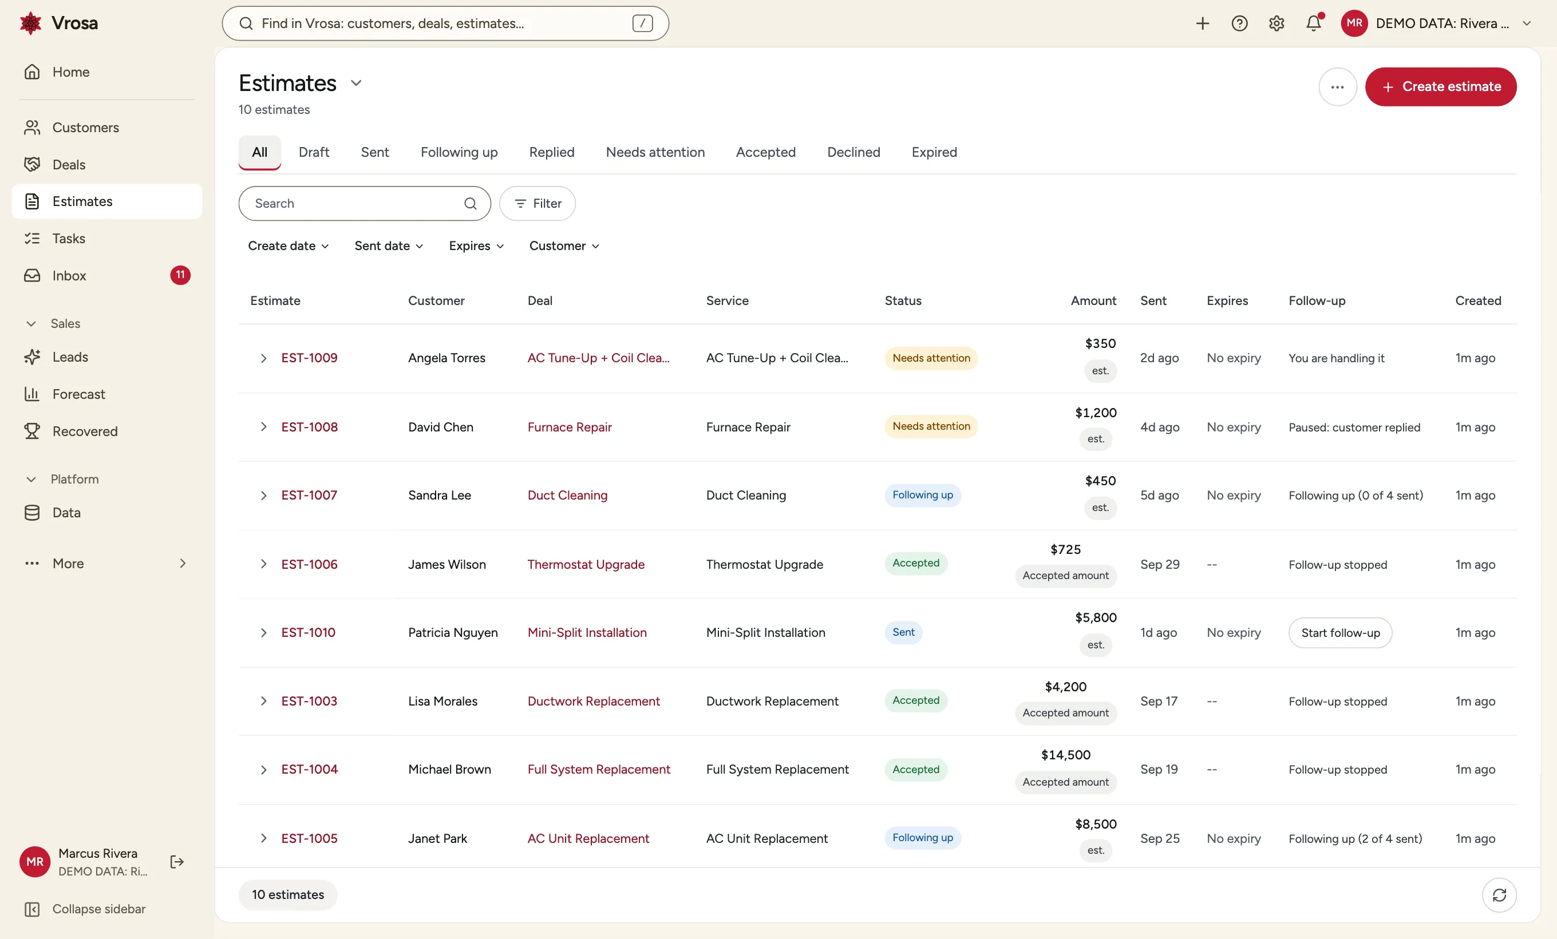1557x939 pixels.
Task: Click the Filter button
Action: click(537, 203)
